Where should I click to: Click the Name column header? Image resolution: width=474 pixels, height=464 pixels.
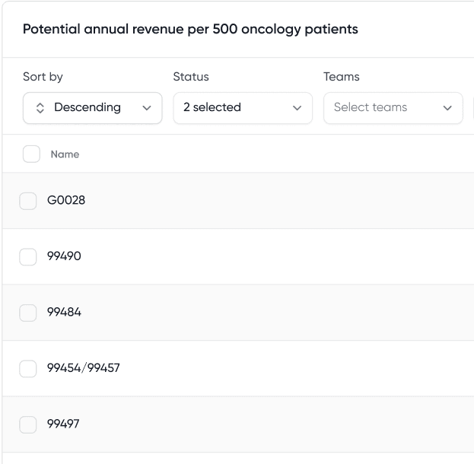pyautogui.click(x=65, y=154)
